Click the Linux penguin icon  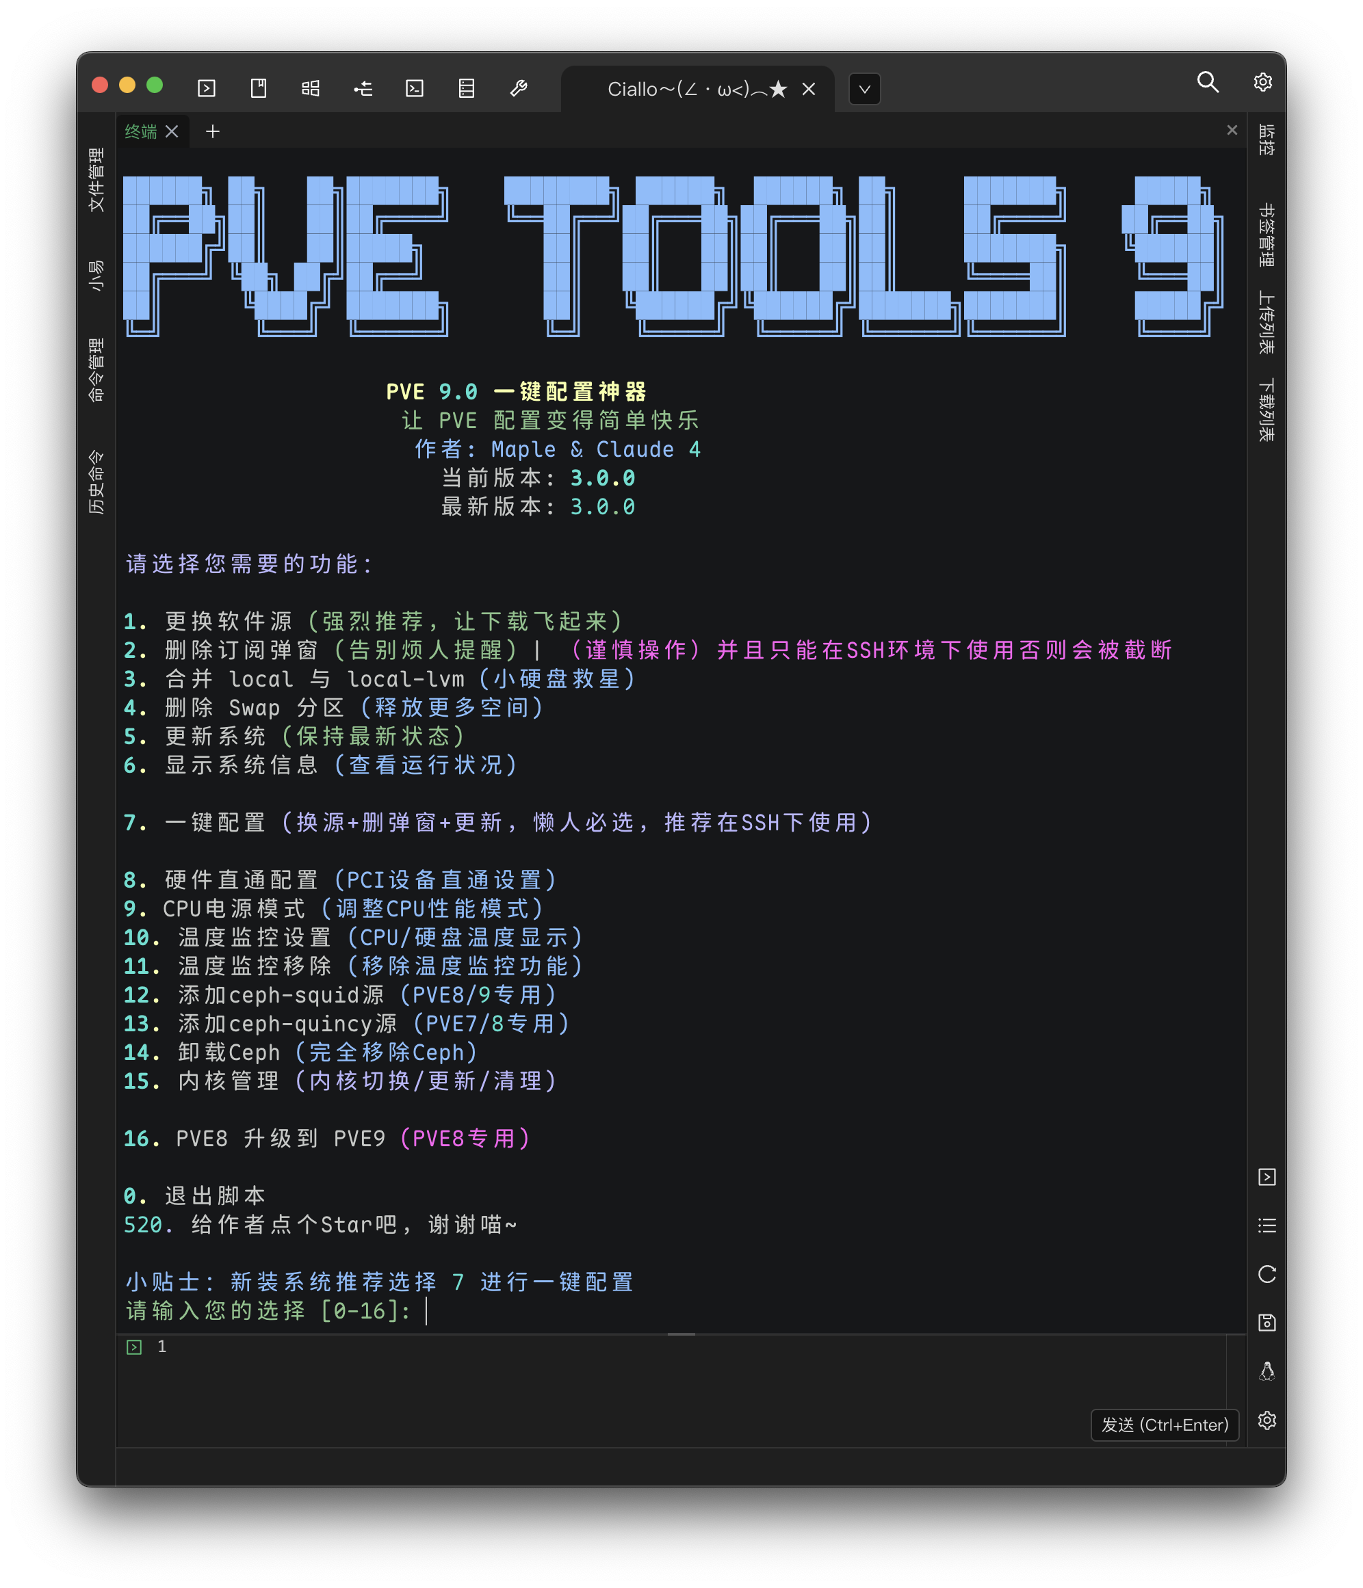tap(1267, 1371)
